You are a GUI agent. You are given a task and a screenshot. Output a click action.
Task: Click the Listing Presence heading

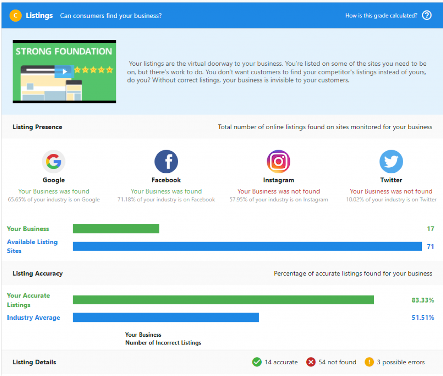(x=37, y=127)
